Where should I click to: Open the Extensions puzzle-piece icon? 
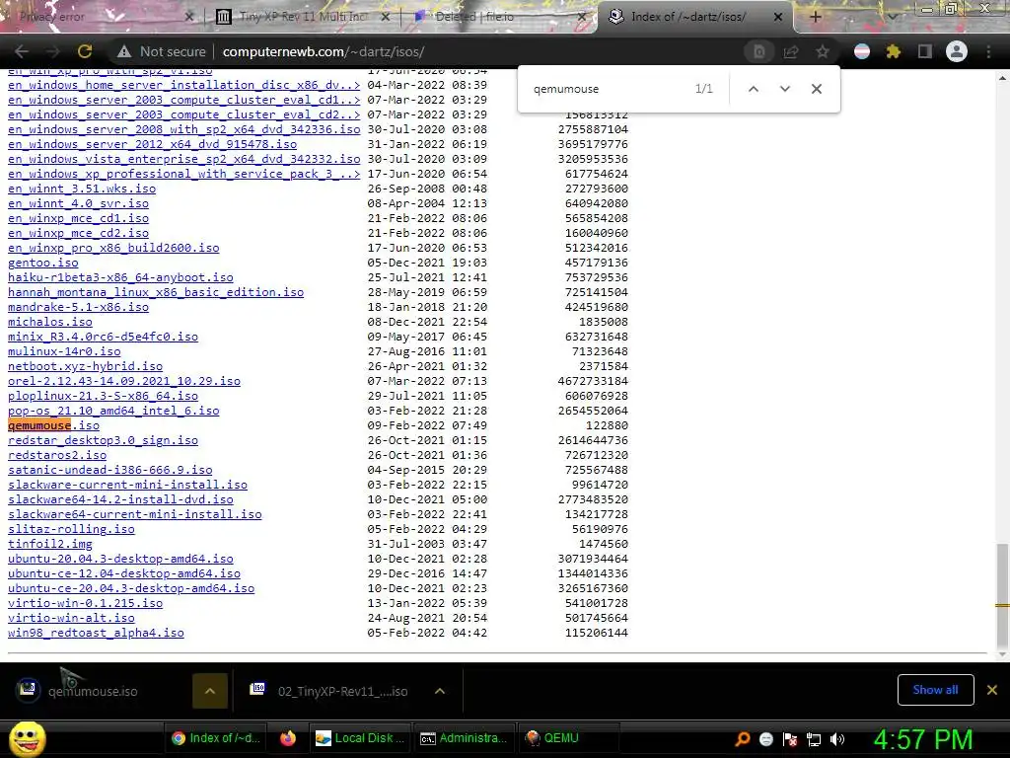click(x=893, y=51)
